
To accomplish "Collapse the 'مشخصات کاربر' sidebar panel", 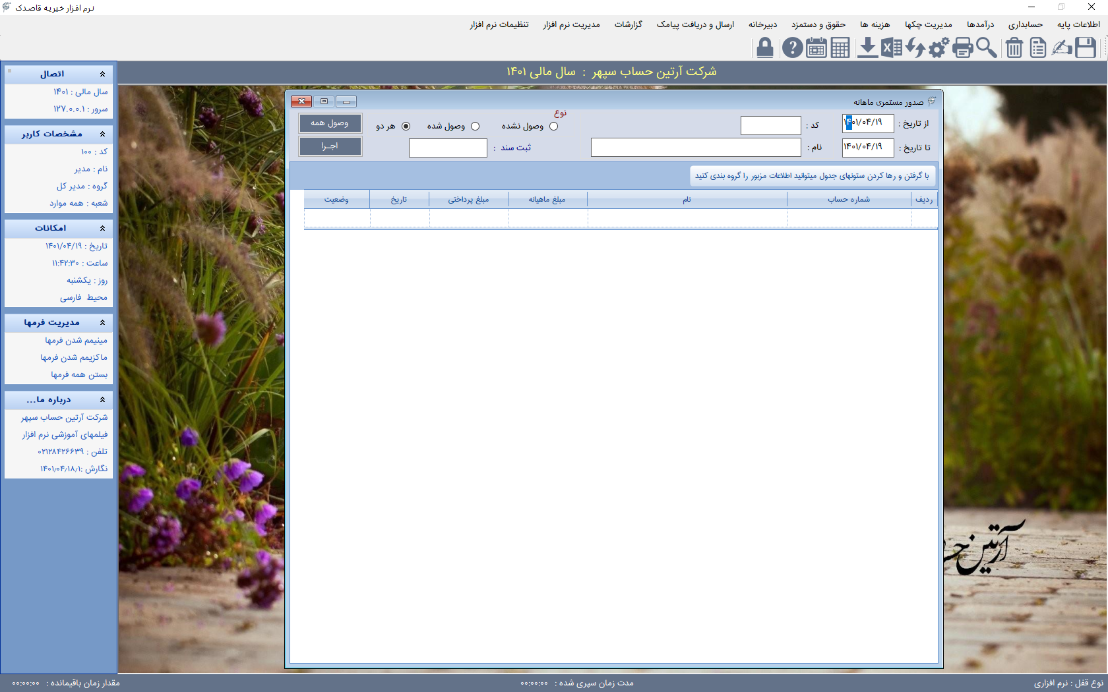I will coord(102,134).
